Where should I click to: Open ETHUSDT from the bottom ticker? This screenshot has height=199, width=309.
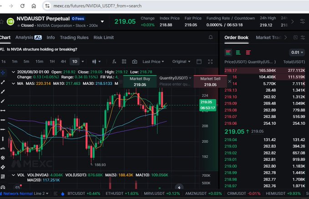click(122, 194)
